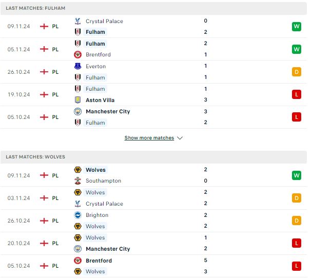Click the score of Brighton vs Wolves match

click(206, 221)
